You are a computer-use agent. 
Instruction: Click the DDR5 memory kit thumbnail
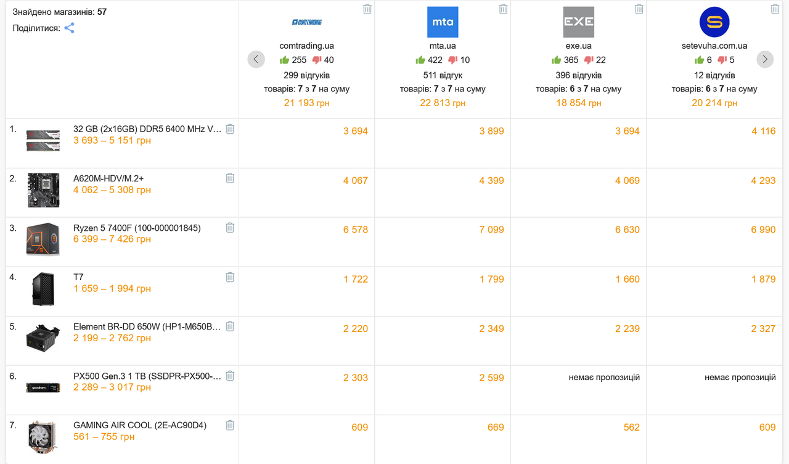pos(44,141)
